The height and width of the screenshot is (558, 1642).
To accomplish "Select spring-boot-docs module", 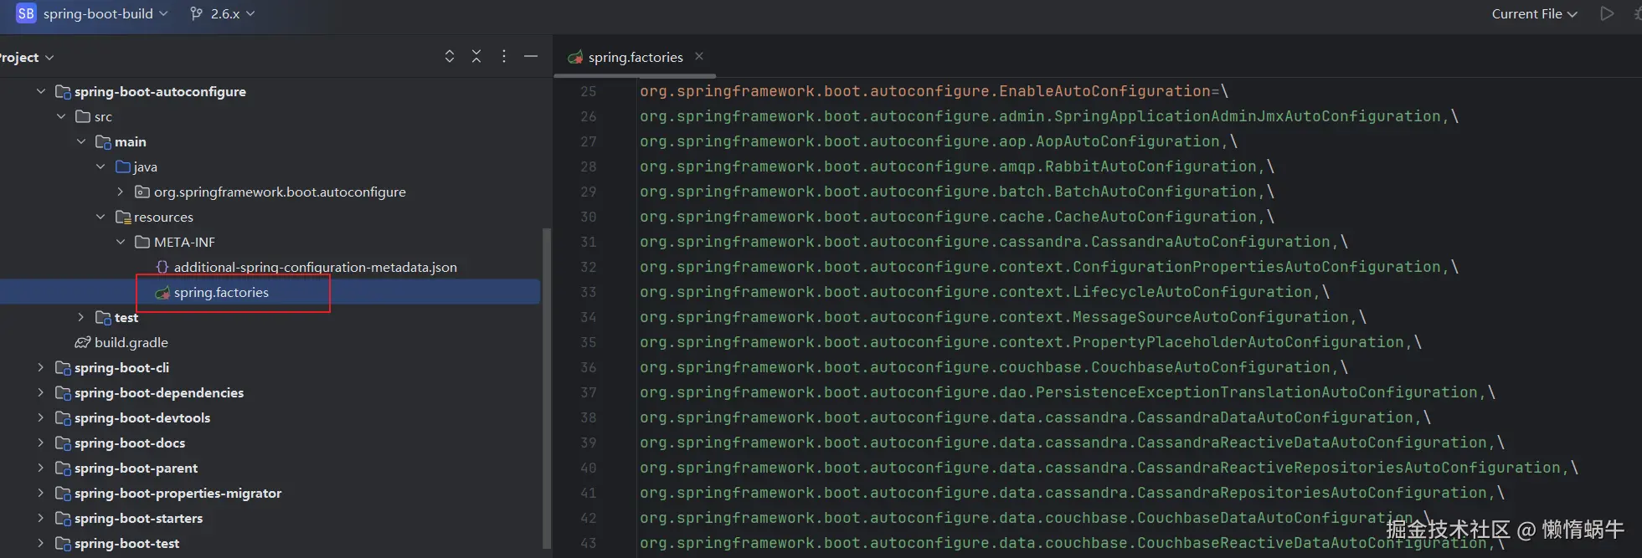I will (130, 443).
